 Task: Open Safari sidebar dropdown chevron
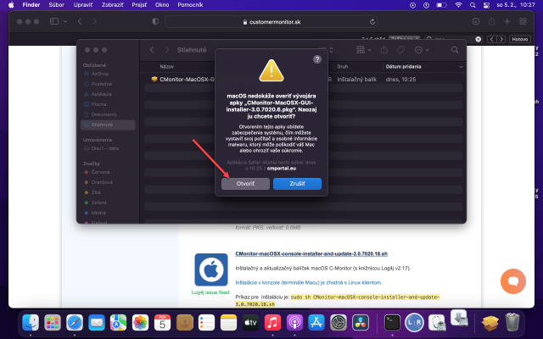pos(65,21)
